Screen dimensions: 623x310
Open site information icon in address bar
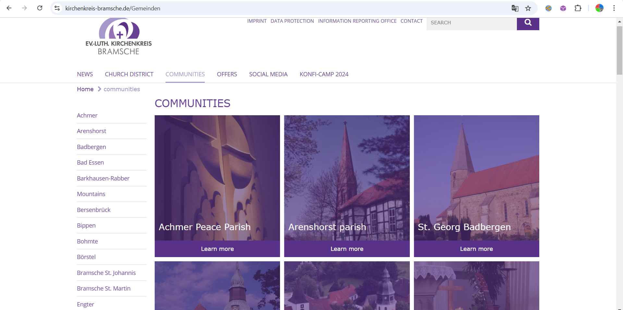(x=57, y=8)
